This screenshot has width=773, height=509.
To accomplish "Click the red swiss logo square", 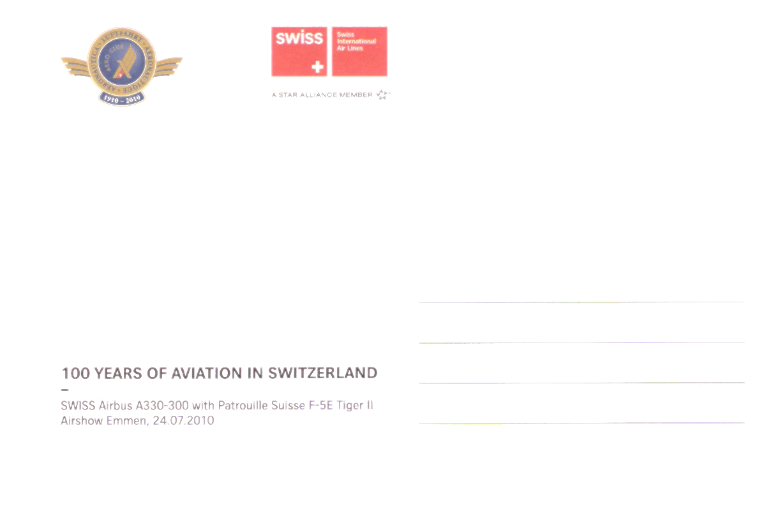I will pyautogui.click(x=299, y=51).
